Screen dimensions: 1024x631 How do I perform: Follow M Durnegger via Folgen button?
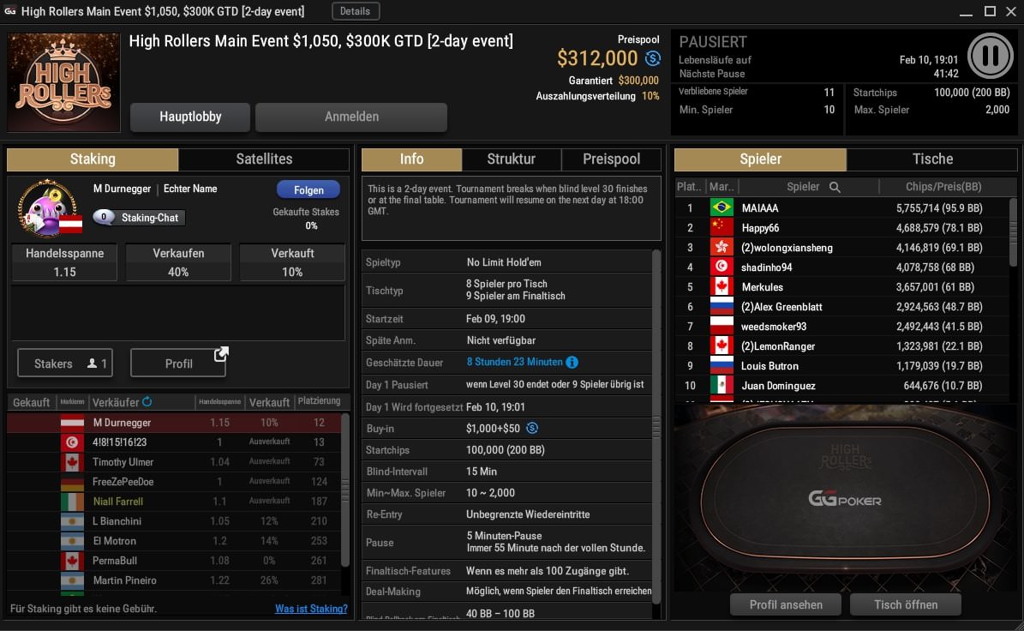pyautogui.click(x=308, y=189)
